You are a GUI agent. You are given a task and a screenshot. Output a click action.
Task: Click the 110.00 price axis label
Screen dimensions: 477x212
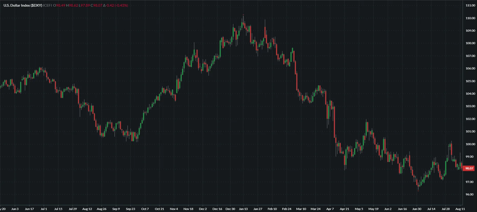click(x=470, y=18)
